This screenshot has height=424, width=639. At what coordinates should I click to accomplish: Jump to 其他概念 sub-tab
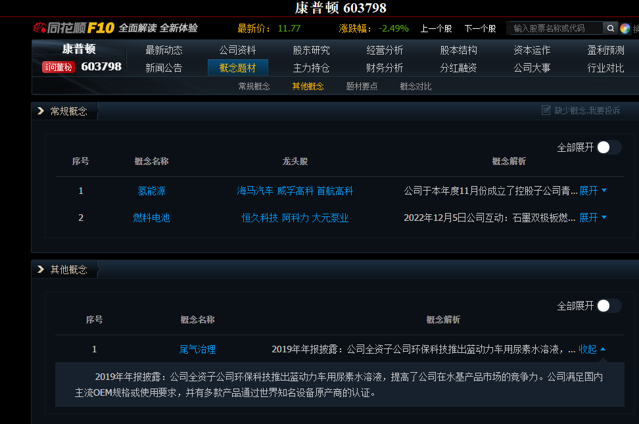point(308,86)
